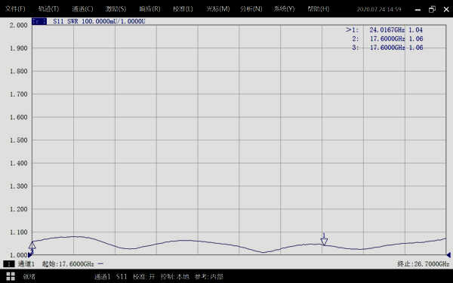Select the marker triangle at trace start

[x=32, y=246]
